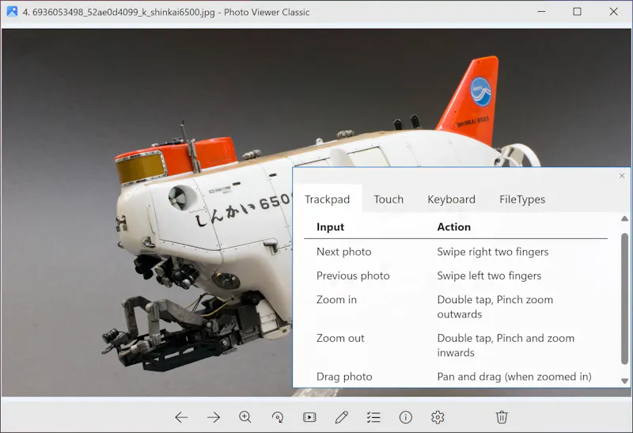Click the zoom in magnifier icon
Viewport: 633px width, 433px height.
[x=245, y=417]
